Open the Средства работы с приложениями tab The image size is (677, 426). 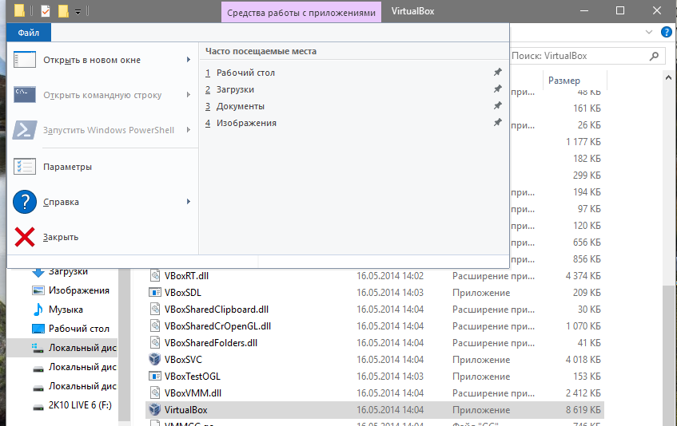click(301, 13)
